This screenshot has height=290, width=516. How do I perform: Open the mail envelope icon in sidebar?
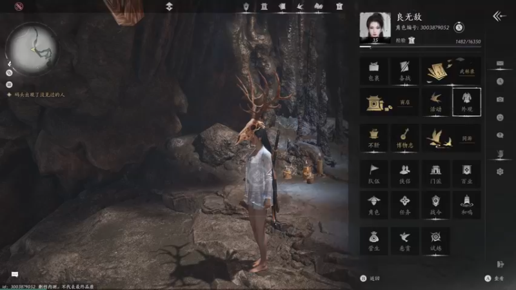[500, 63]
